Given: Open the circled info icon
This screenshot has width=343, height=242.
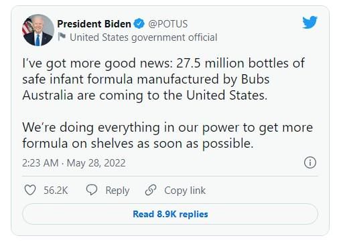Looking at the screenshot, I should tap(310, 162).
